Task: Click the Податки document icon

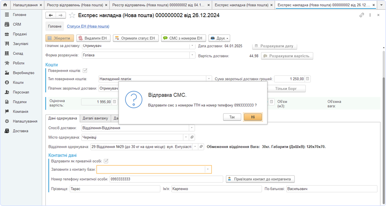Action: [7, 102]
